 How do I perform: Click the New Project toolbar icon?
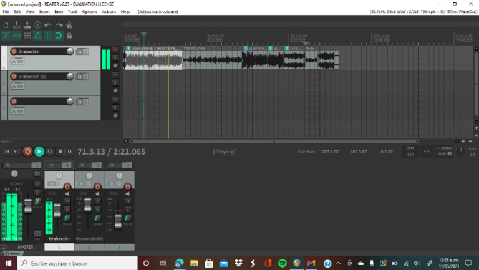tap(6, 25)
